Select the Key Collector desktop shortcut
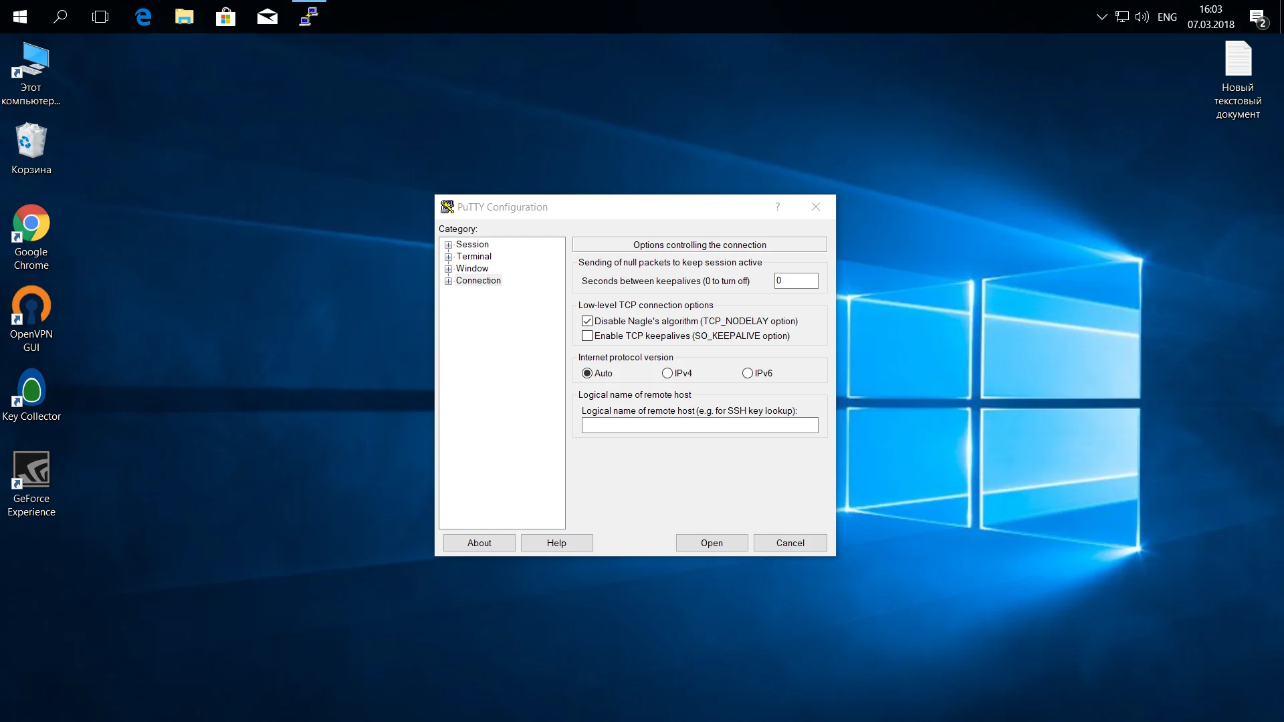 [x=31, y=395]
